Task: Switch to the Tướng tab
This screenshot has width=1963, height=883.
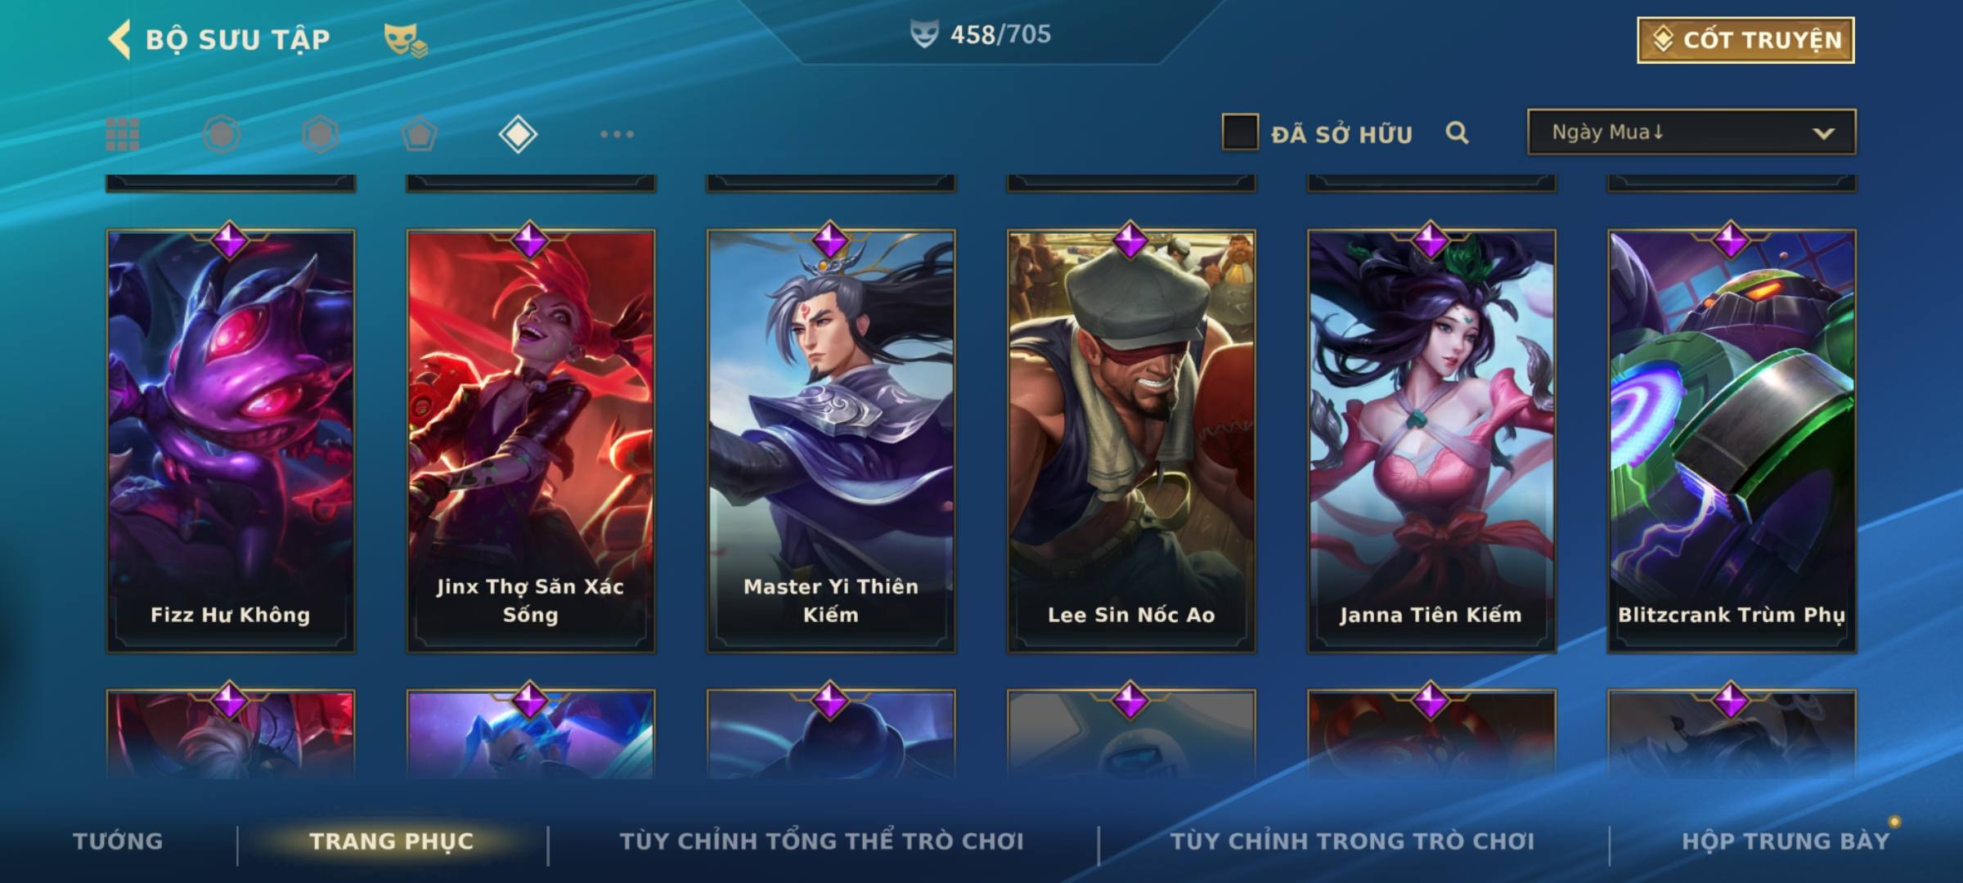Action: point(118,840)
